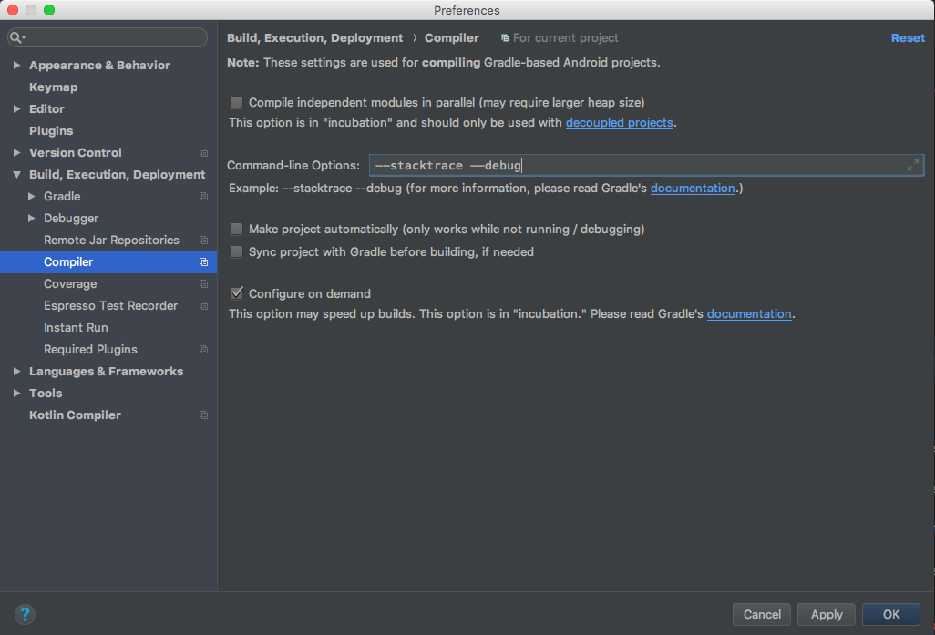The image size is (935, 635).
Task: Expand the Tools section
Action: [15, 393]
